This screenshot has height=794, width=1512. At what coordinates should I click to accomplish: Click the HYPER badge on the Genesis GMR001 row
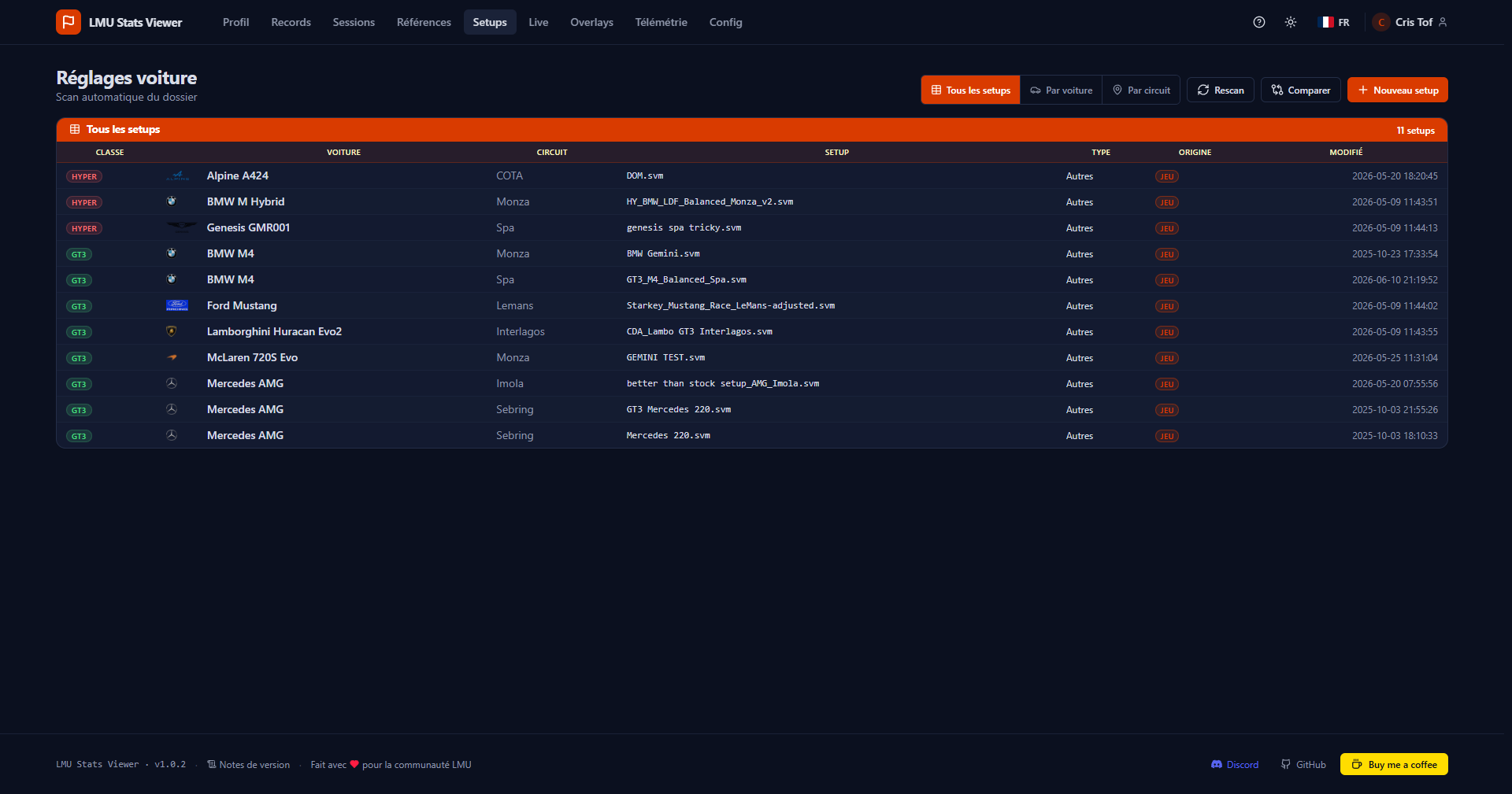click(x=84, y=228)
